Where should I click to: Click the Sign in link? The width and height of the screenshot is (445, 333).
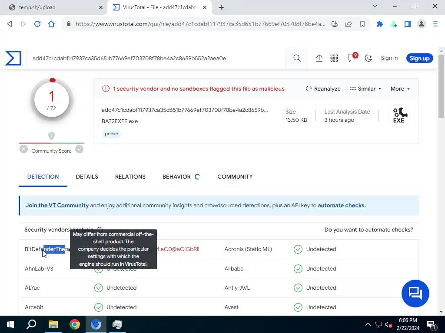coord(389,58)
